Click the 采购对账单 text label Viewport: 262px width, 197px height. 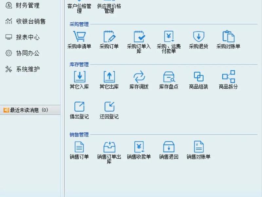tap(228, 46)
